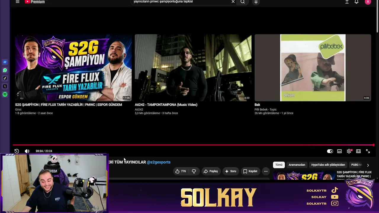Open WhatsApp from the browser sidebar

point(5,70)
